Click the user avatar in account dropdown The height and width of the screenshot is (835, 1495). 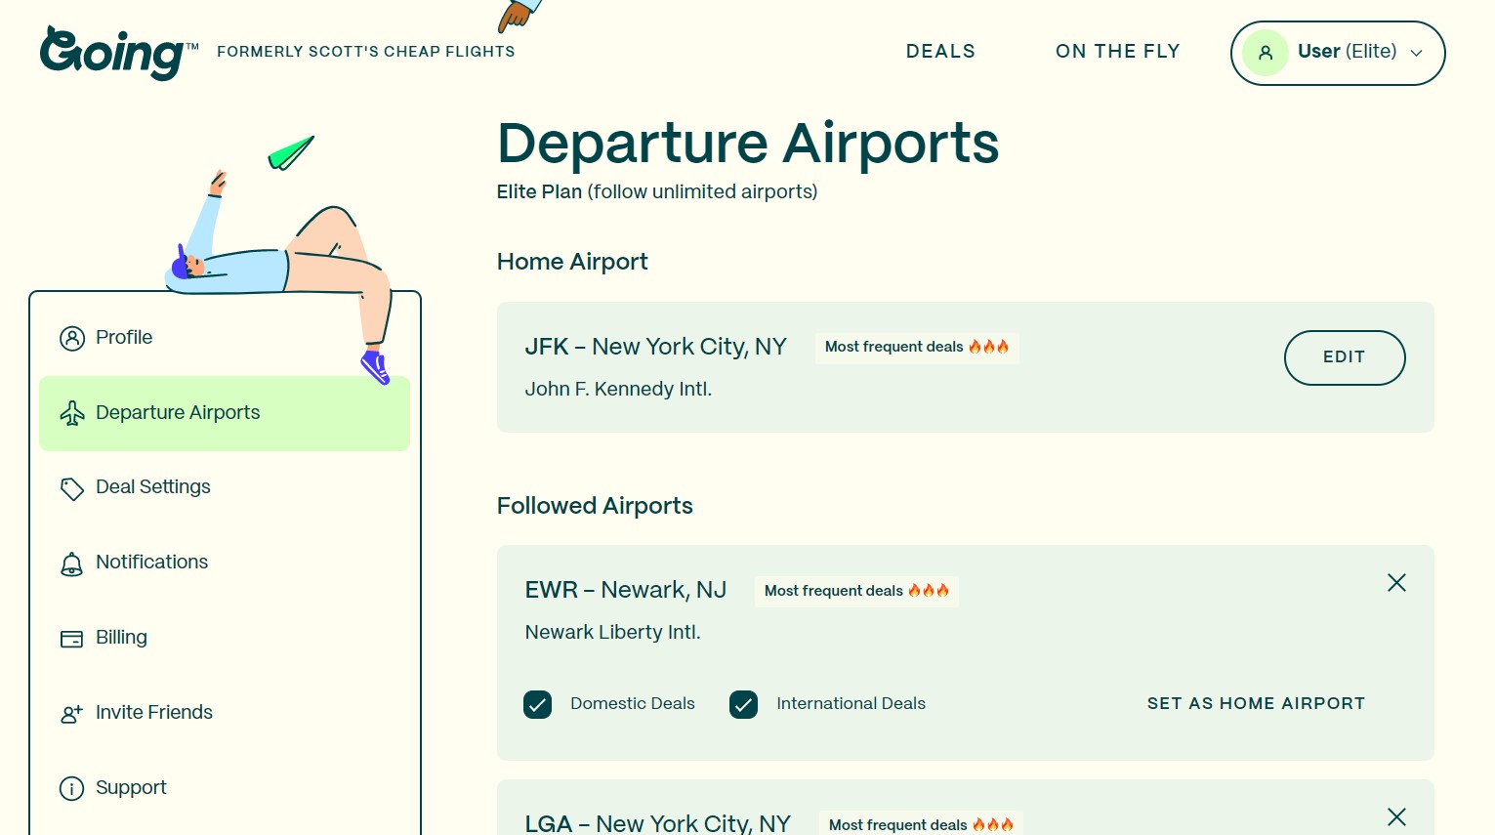click(1266, 53)
